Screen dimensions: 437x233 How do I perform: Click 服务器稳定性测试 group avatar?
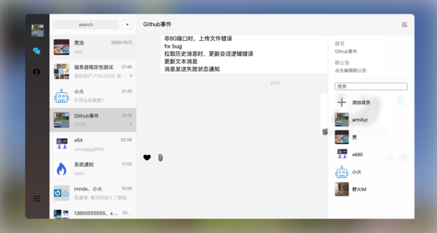61,71
